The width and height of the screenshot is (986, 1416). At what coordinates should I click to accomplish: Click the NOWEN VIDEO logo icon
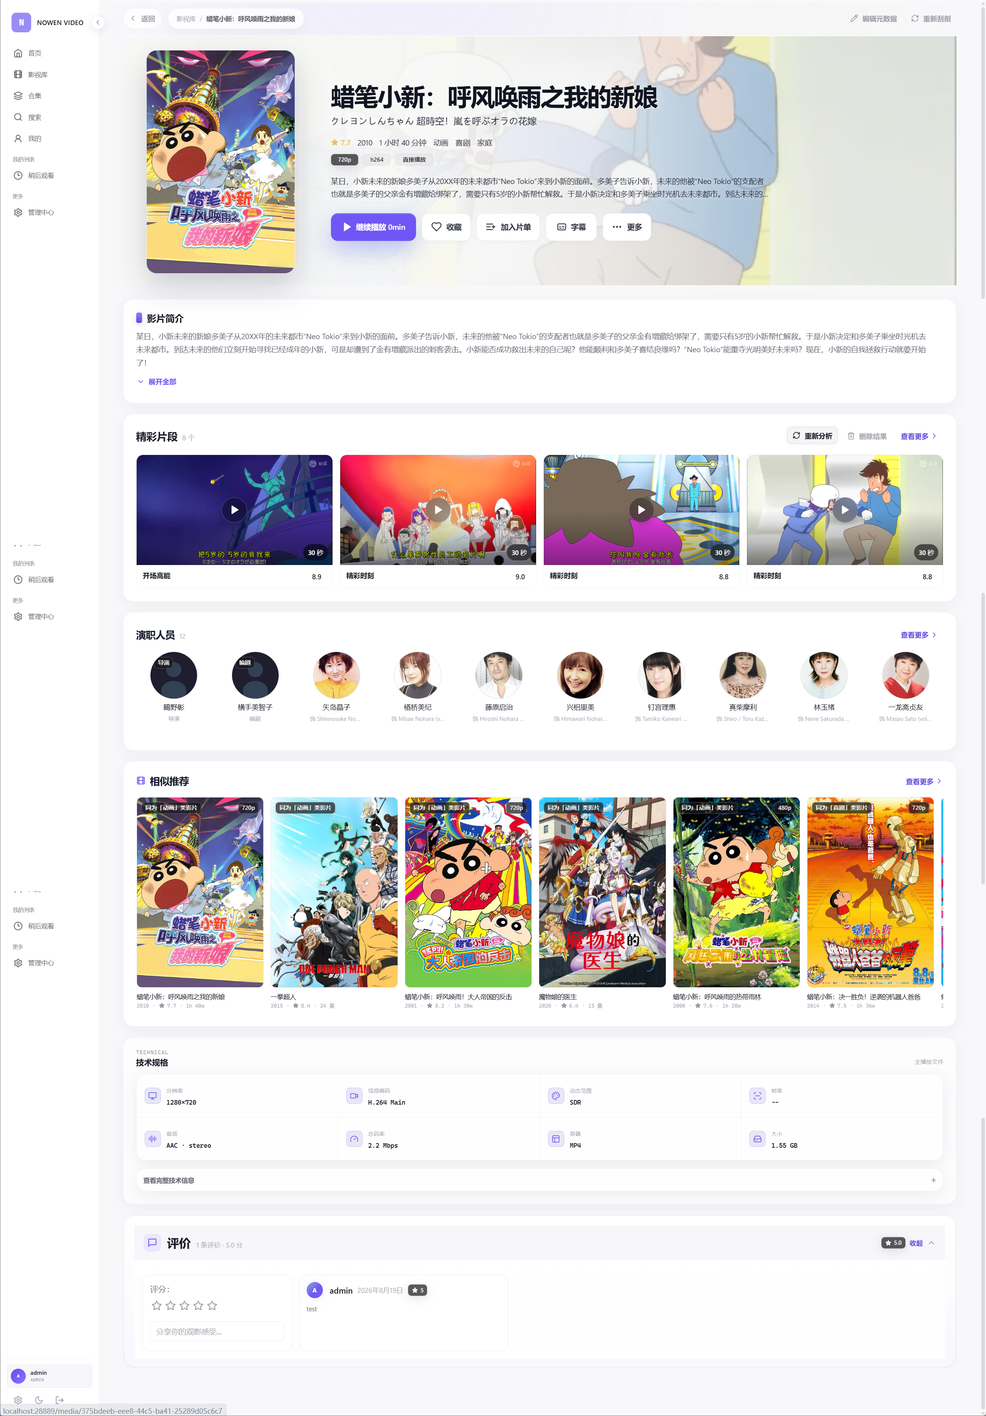[x=21, y=22]
